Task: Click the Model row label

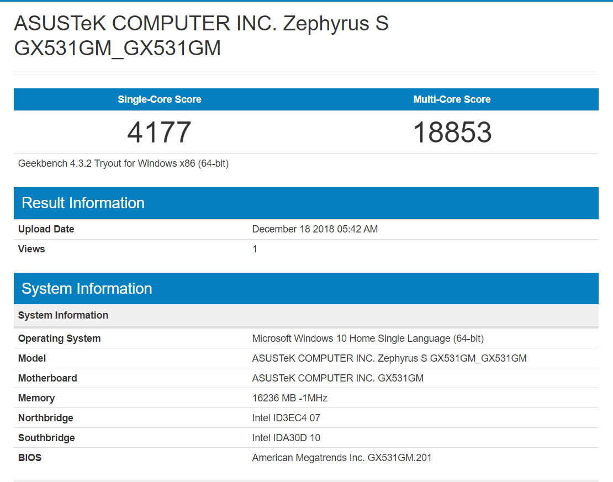Action: [32, 358]
